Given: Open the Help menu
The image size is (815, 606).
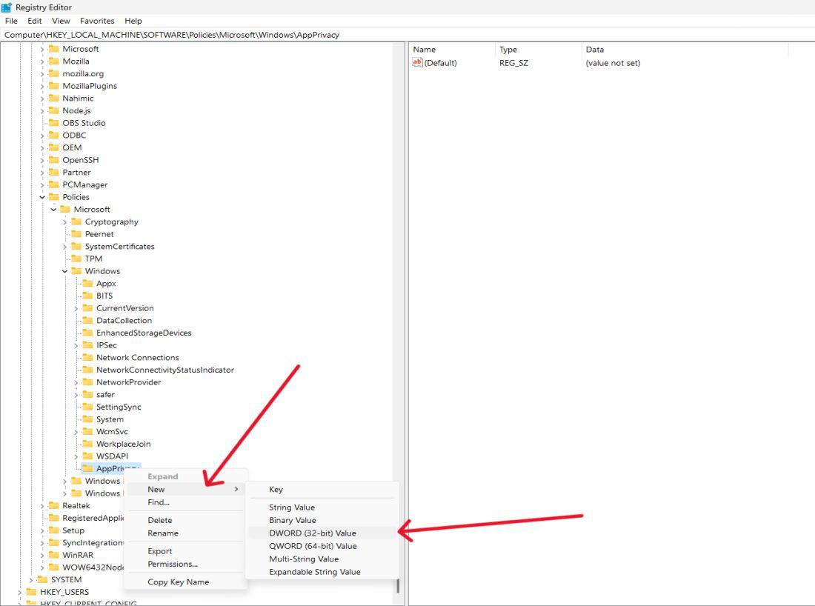Looking at the screenshot, I should click(133, 21).
